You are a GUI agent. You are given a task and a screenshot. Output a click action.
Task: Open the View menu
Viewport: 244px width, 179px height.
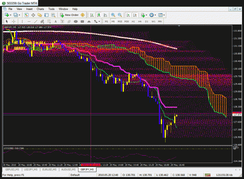point(19,9)
